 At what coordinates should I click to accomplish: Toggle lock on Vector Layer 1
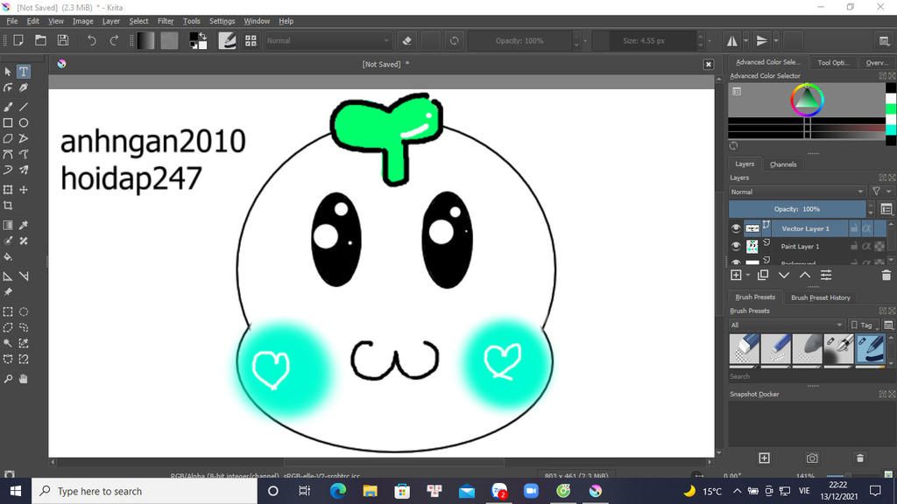coord(853,228)
